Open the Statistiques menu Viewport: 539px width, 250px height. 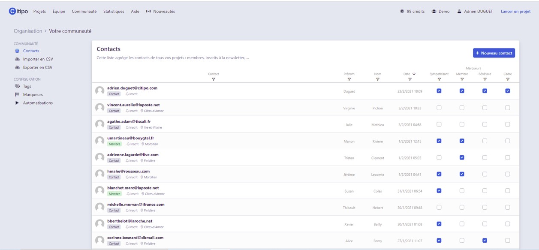[114, 12]
